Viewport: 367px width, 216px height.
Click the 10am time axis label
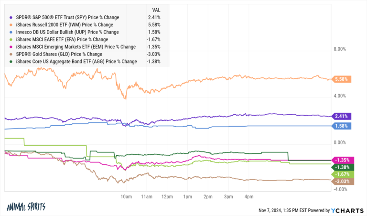pyautogui.click(x=126, y=197)
